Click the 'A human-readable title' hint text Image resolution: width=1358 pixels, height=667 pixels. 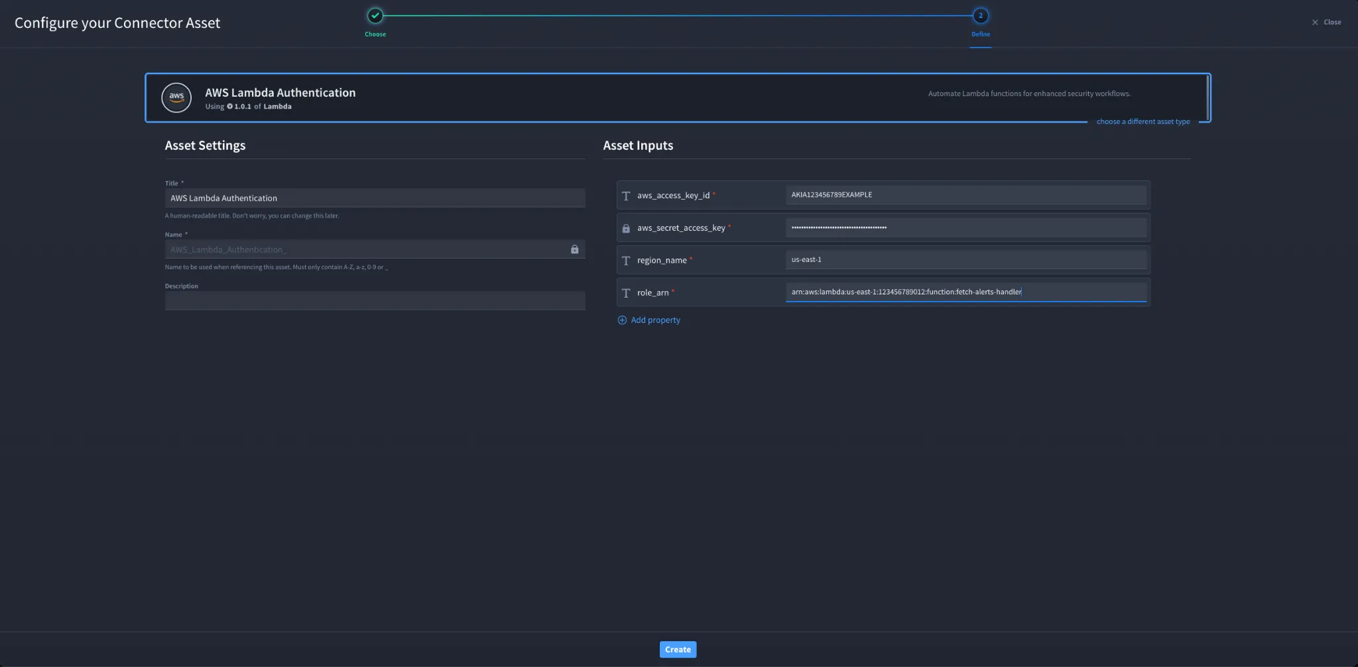252,215
